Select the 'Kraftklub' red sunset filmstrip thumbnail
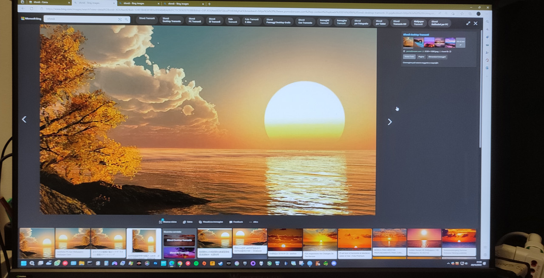Viewport: 544px width, 278px height. 285,243
